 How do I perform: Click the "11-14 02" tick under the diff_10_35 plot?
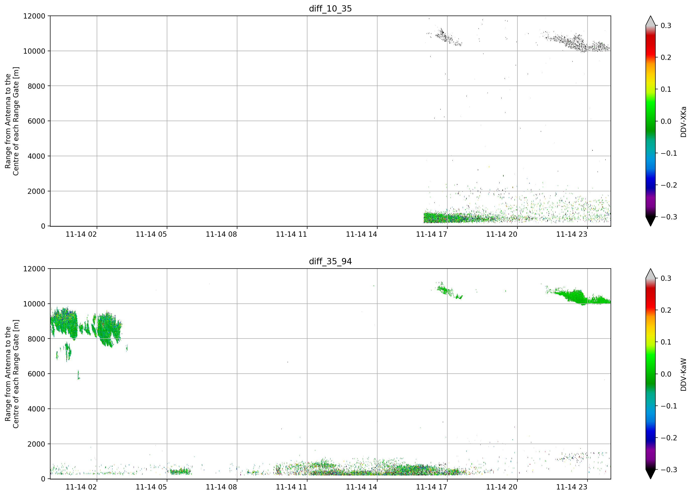(81, 234)
